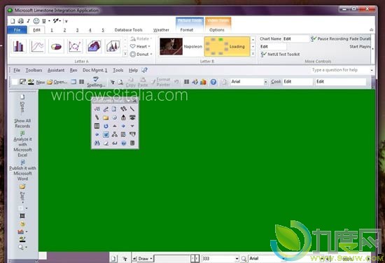Open the File tab
This screenshot has height=263, width=385.
click(x=17, y=30)
